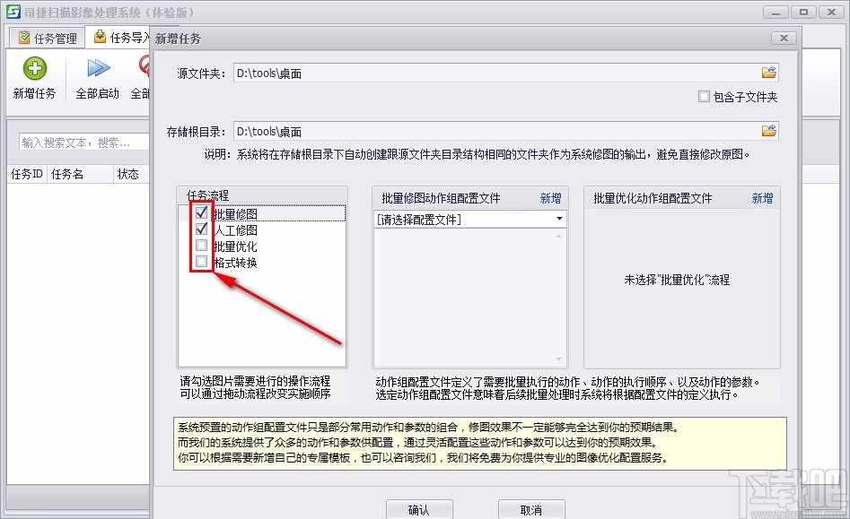Browse for the 存储根目录 folder

[768, 131]
